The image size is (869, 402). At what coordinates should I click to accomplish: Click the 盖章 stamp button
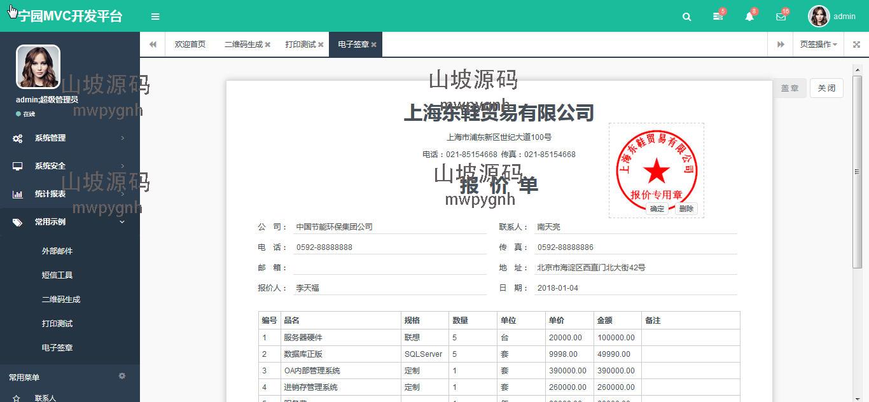click(x=789, y=88)
